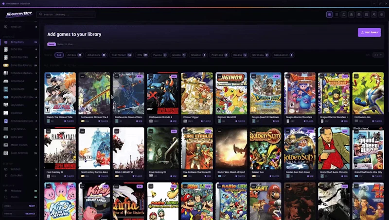Screen dimensions: 389x220
Task: Open Dragon Quest IX Sentinels cover art
Action: pyautogui.click(x=265, y=93)
